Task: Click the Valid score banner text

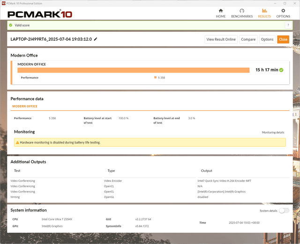Action: click(x=22, y=25)
